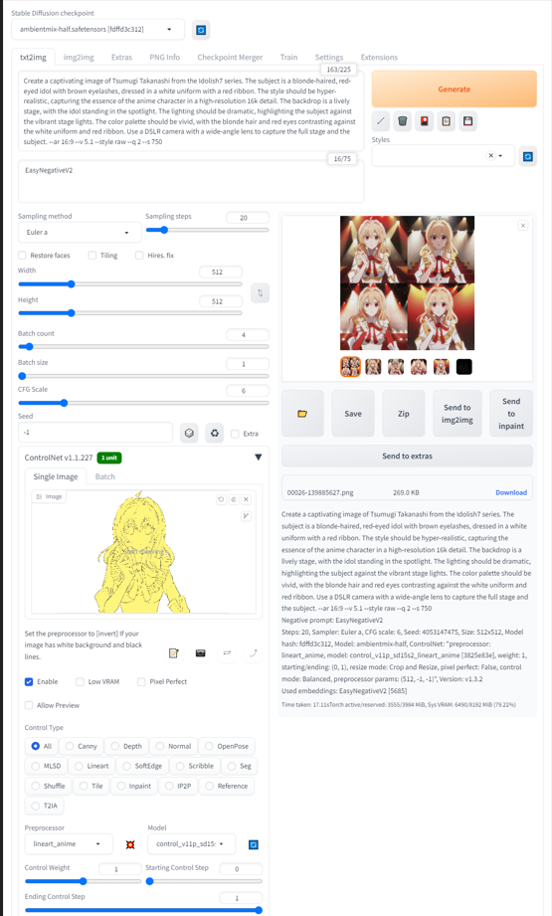Click the swap width and height icon
This screenshot has height=916, width=552.
point(260,292)
